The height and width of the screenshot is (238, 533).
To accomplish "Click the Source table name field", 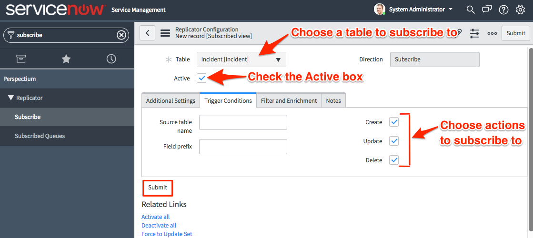I will [243, 122].
